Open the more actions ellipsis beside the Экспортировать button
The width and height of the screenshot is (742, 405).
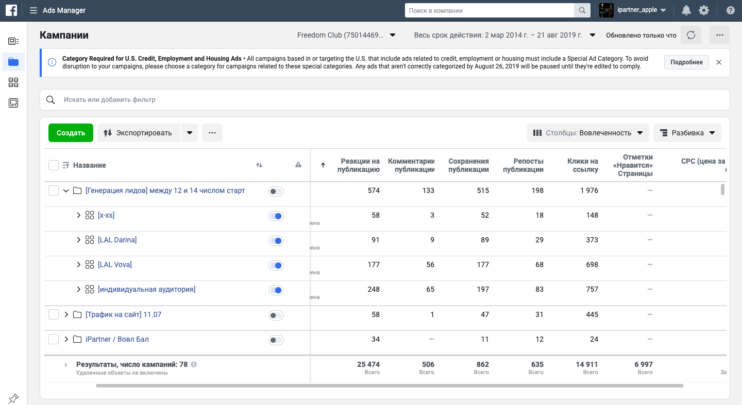coord(212,133)
